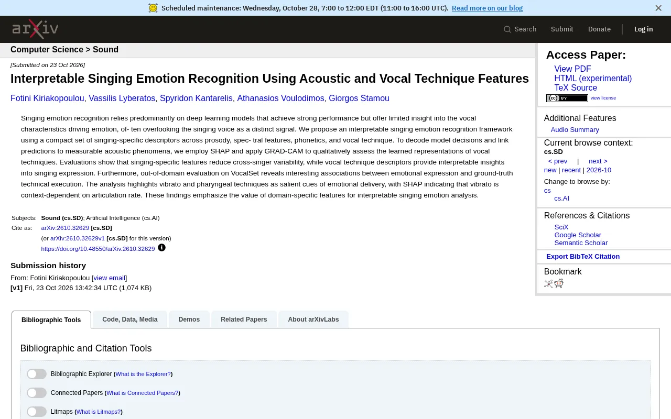
Task: Open the Code, Data, Media tab
Action: pyautogui.click(x=130, y=319)
